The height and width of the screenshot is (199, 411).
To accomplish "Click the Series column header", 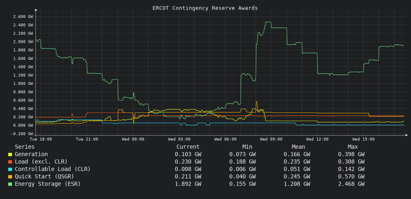I will point(25,147).
